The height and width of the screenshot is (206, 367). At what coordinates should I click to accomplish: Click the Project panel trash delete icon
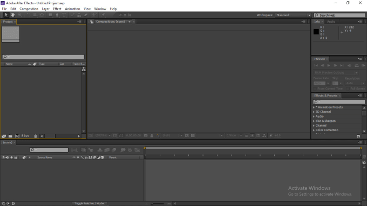(x=36, y=136)
